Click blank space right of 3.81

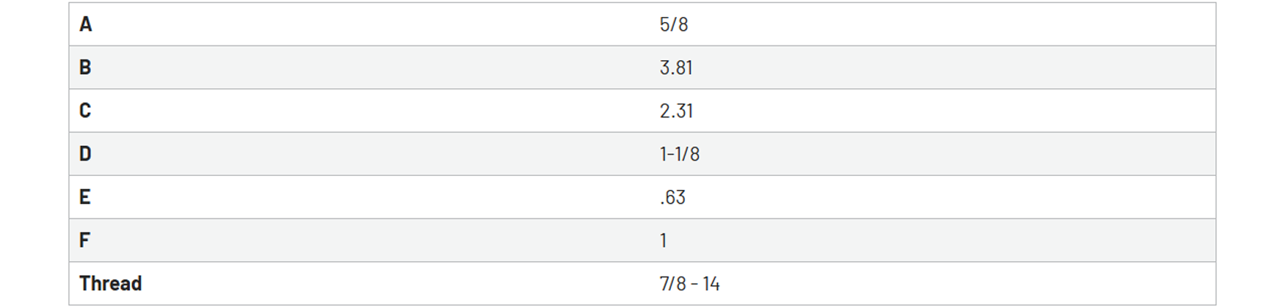(x=955, y=67)
